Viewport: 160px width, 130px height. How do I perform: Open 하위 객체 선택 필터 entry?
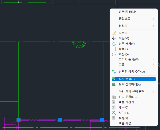click(x=134, y=92)
